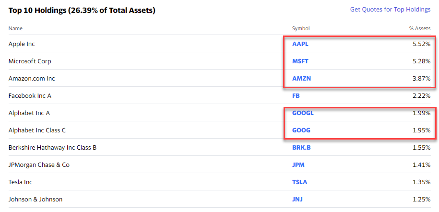Select the Microsoft Corp holding name
The image size is (439, 212).
[x=30, y=61]
